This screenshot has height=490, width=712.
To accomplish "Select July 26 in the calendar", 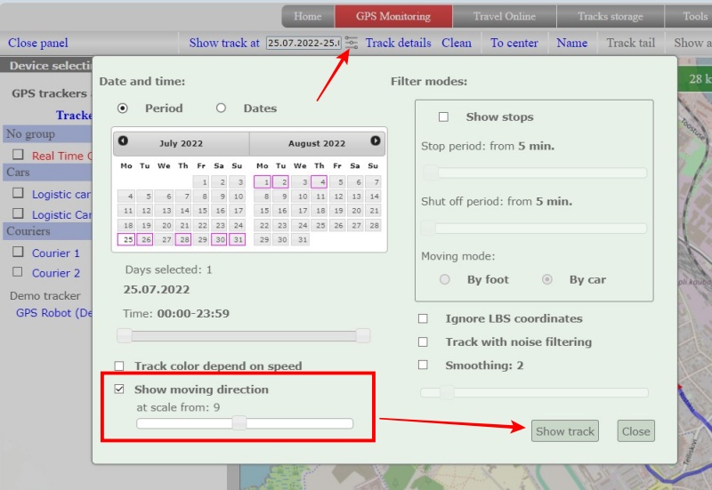I will pos(145,239).
